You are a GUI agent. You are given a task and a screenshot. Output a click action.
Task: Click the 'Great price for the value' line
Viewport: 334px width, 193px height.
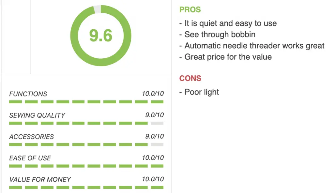click(x=228, y=57)
